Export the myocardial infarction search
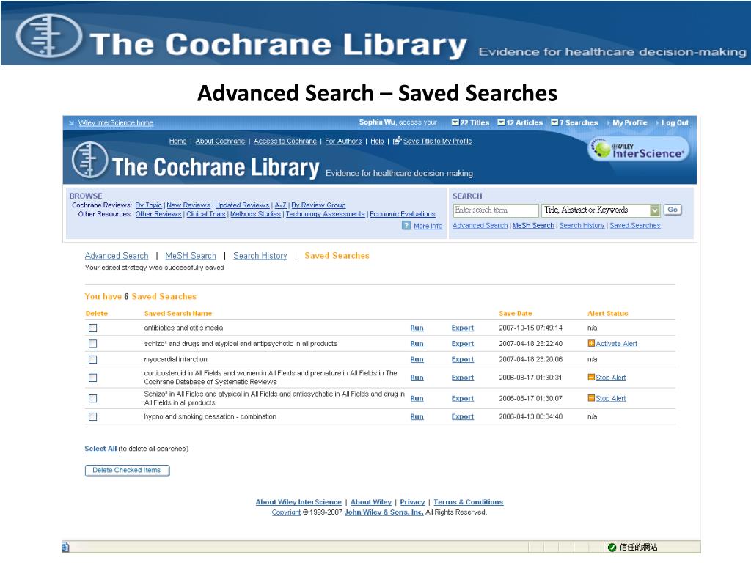 point(462,359)
